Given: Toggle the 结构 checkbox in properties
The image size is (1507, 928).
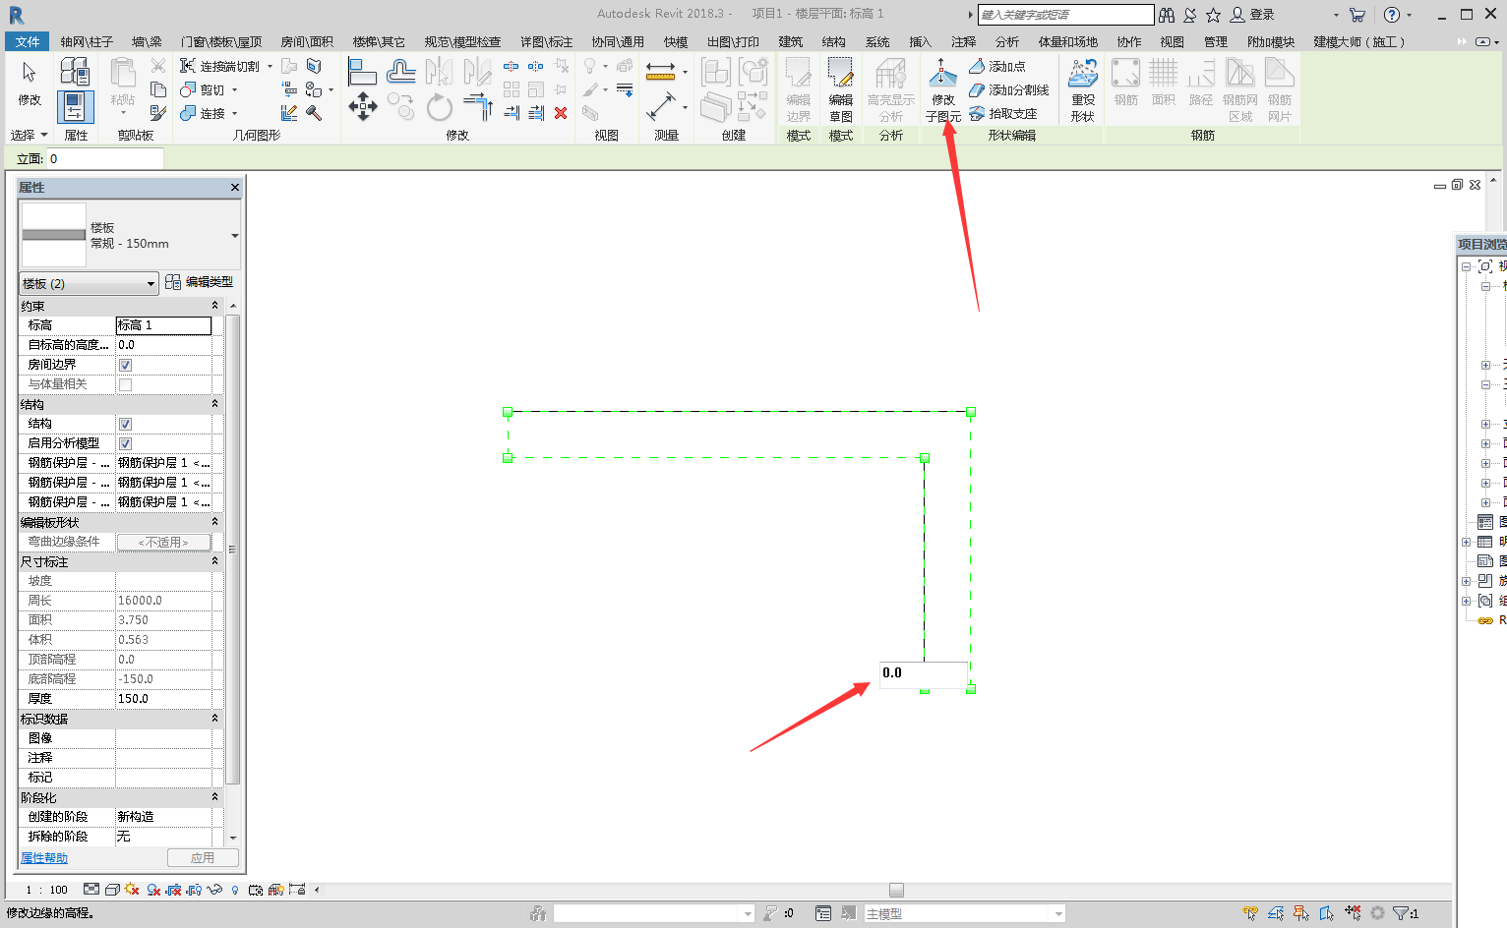Looking at the screenshot, I should [125, 424].
